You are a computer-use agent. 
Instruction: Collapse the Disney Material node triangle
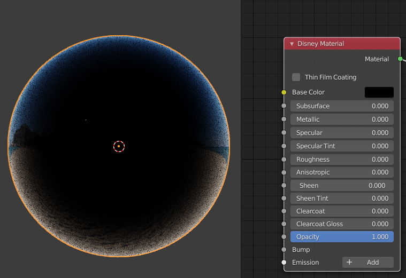point(292,44)
